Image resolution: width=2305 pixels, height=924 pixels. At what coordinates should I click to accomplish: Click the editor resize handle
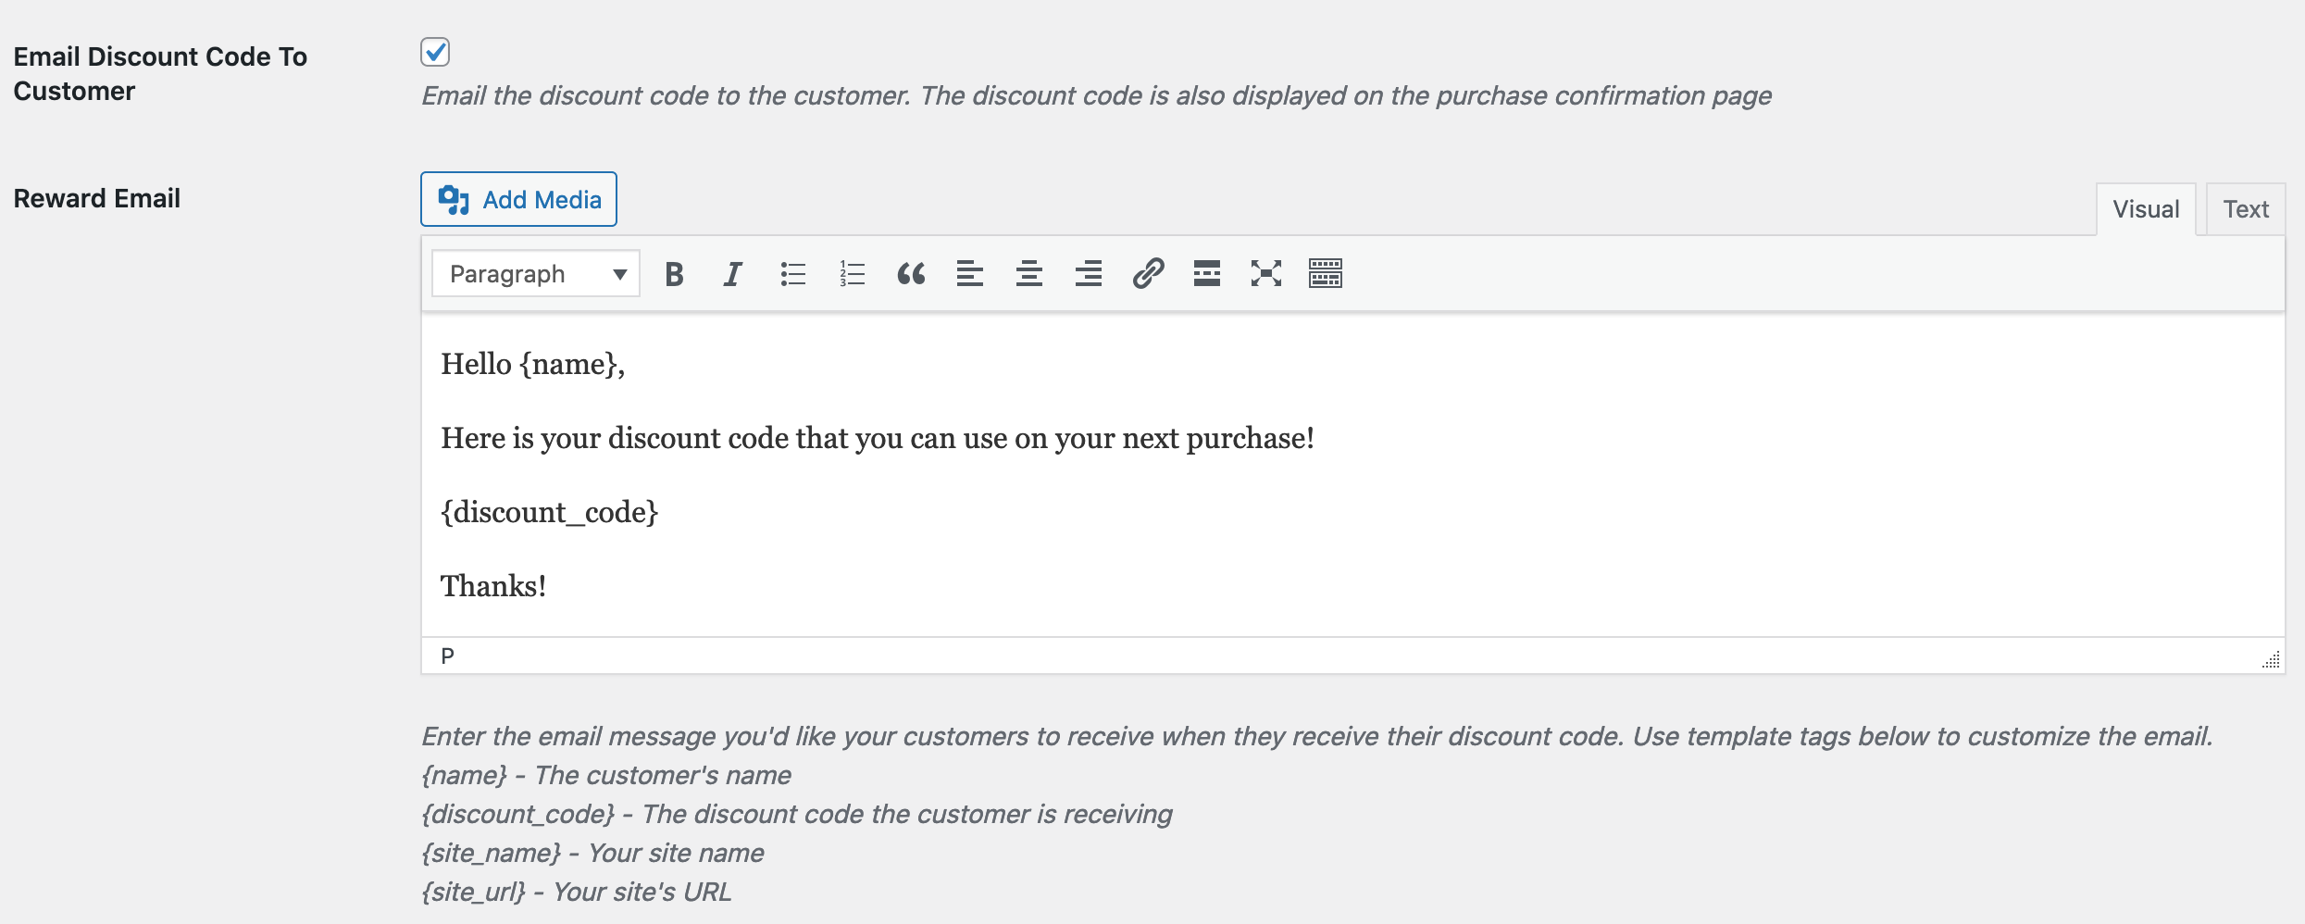coord(2271,659)
